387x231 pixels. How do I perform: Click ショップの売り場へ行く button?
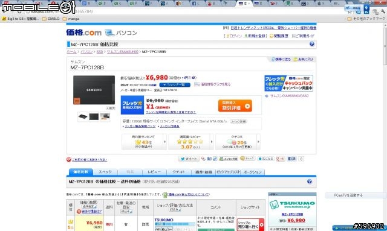click(250, 224)
